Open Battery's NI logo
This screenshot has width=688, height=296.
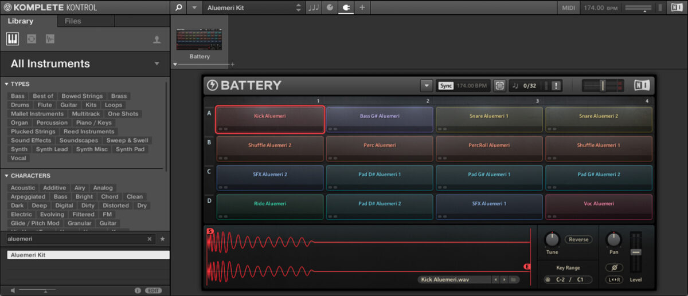coord(642,85)
